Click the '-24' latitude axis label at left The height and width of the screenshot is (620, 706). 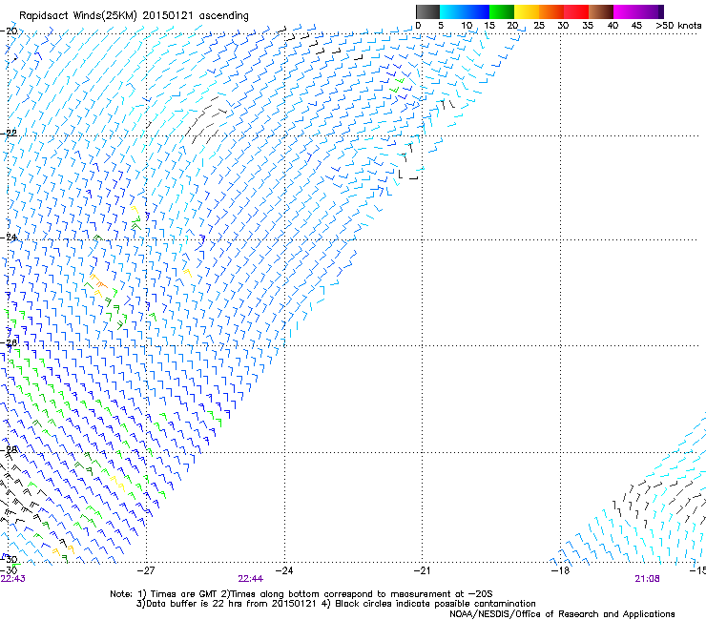9,238
